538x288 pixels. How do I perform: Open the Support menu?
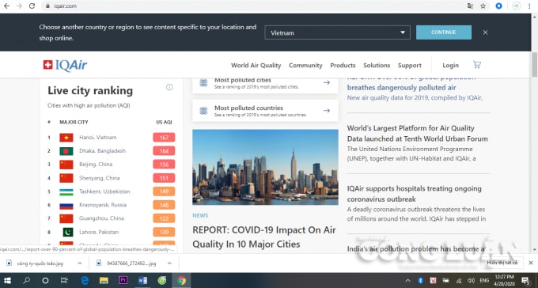click(409, 65)
